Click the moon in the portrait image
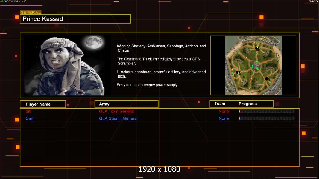Viewport: 319px width, 179px height. (x=94, y=42)
